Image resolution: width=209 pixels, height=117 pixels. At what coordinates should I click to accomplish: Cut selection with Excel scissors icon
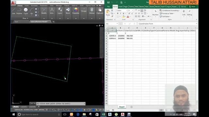pos(112,10)
